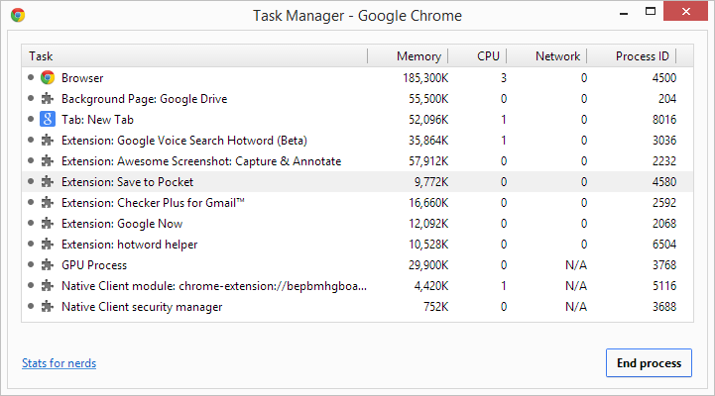Click process ID 204
This screenshot has width=715, height=396.
[x=667, y=99]
